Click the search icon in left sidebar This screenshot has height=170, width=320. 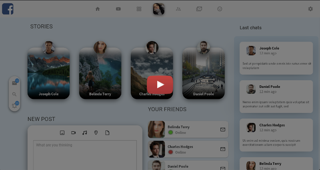14,94
